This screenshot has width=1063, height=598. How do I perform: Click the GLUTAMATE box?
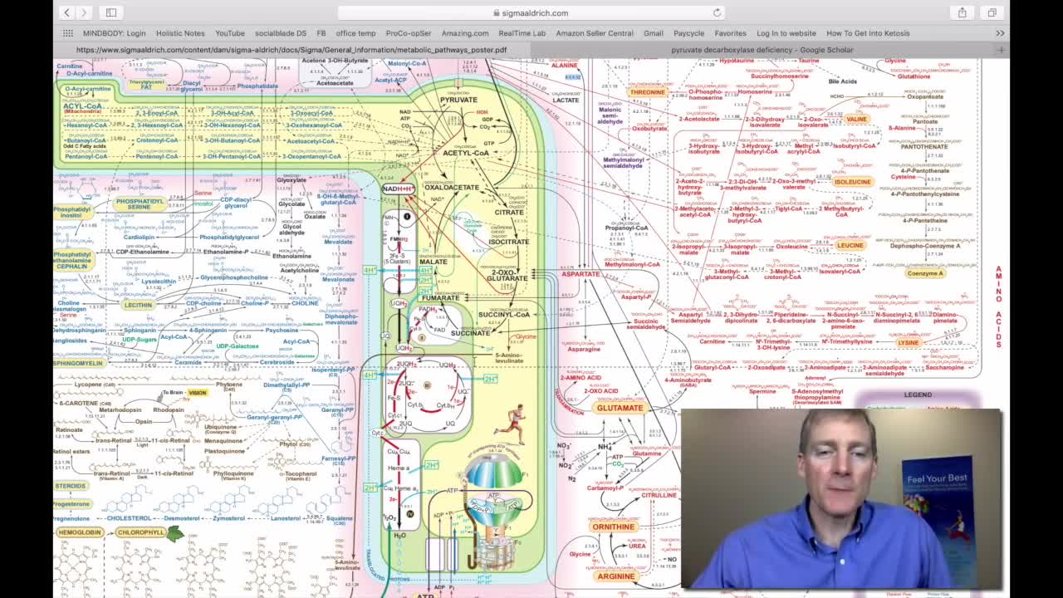(x=620, y=408)
